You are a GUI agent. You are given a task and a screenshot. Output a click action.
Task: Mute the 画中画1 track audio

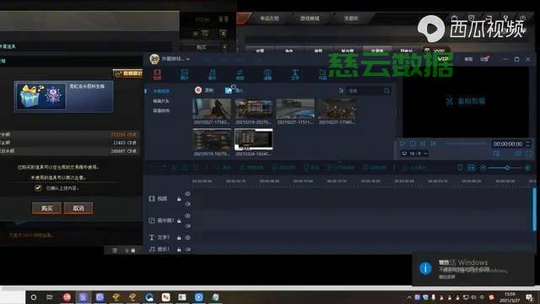click(187, 225)
